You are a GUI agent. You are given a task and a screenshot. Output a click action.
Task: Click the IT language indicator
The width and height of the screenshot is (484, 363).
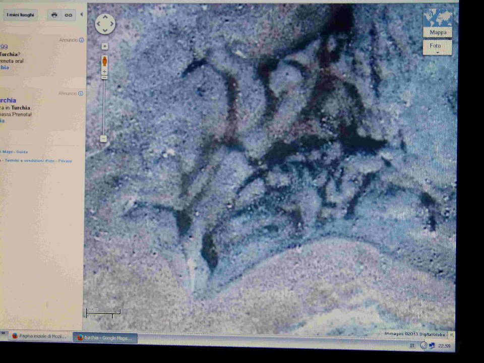coord(412,345)
